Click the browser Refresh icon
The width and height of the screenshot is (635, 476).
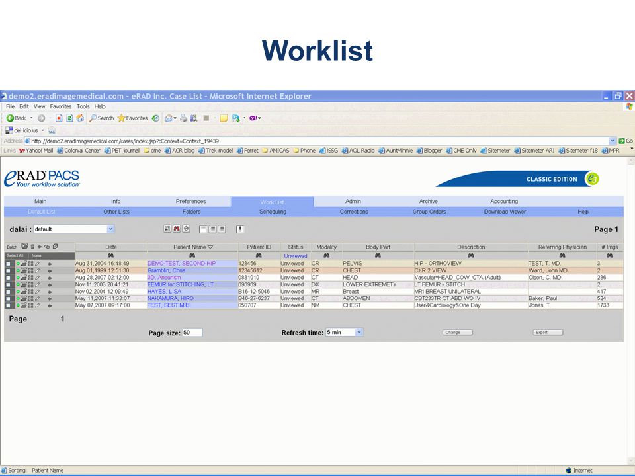click(69, 118)
